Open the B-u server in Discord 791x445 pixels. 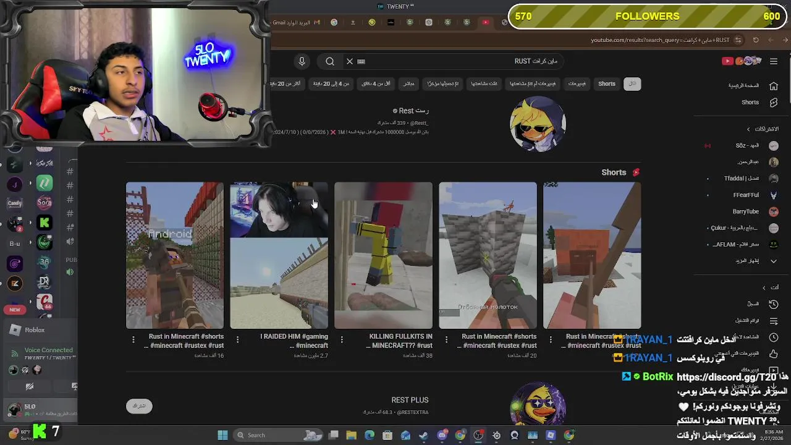[x=15, y=244]
